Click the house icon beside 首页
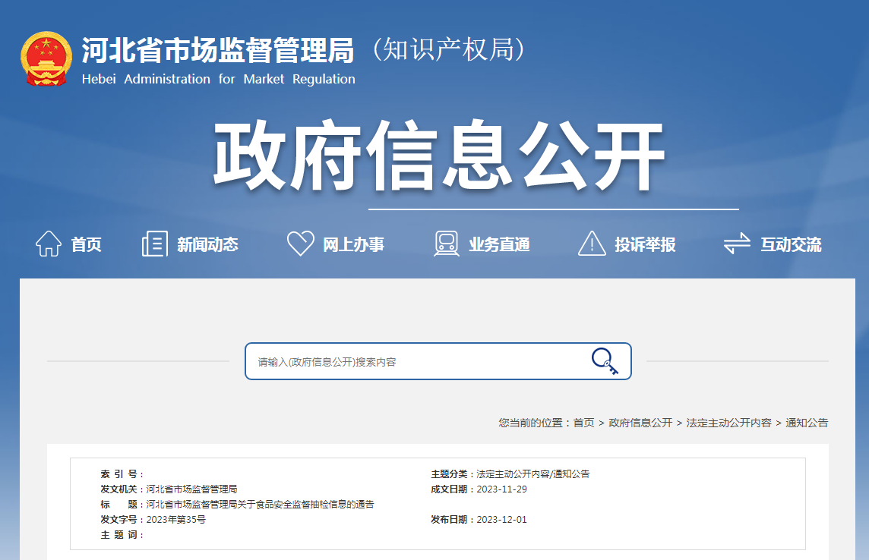The height and width of the screenshot is (560, 869). [x=49, y=244]
